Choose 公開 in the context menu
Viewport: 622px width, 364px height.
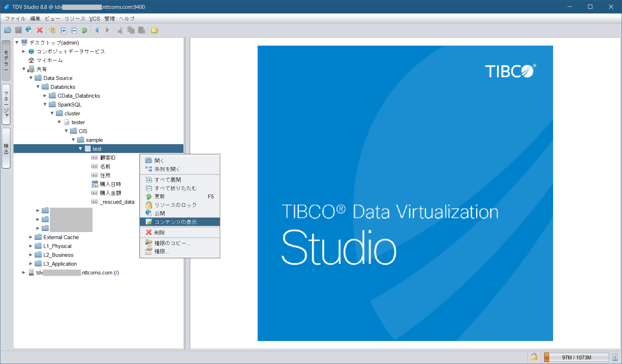pyautogui.click(x=180, y=213)
